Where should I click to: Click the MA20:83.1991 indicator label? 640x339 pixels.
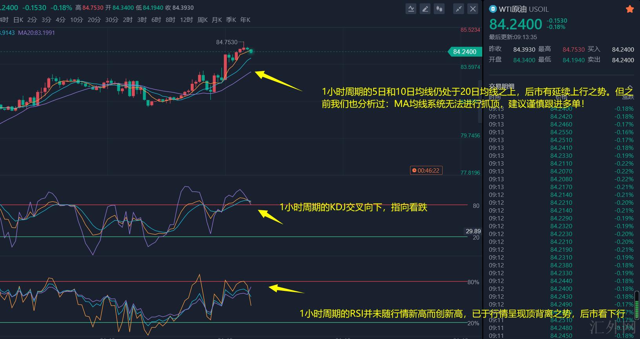(x=36, y=33)
